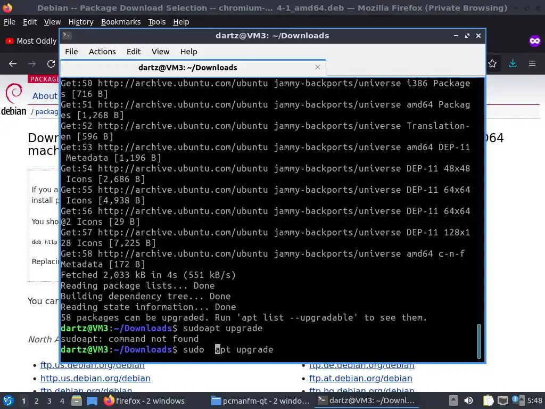Screen dimensions: 545x409
Task: Switch to pcmanfm-qt taskbar entry
Action: [x=260, y=400]
